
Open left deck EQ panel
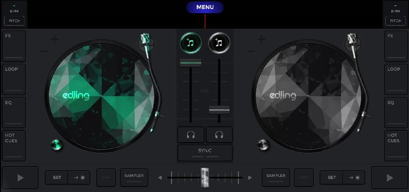click(14, 113)
